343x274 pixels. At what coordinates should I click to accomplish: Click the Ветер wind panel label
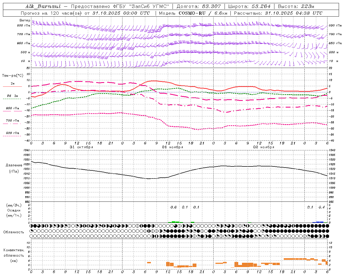coord(25,20)
